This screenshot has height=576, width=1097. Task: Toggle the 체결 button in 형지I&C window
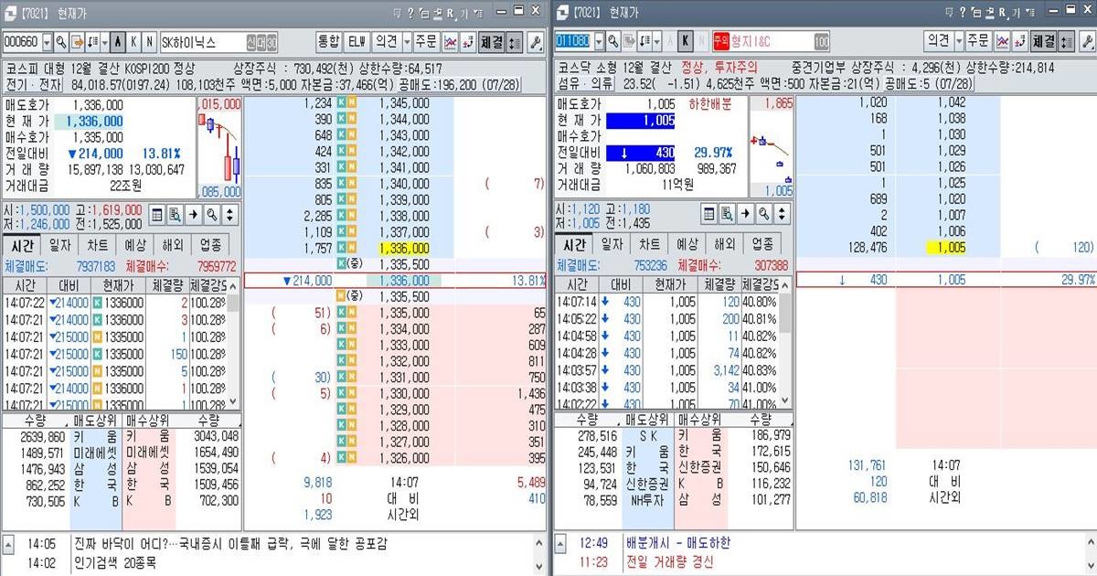click(x=1043, y=42)
